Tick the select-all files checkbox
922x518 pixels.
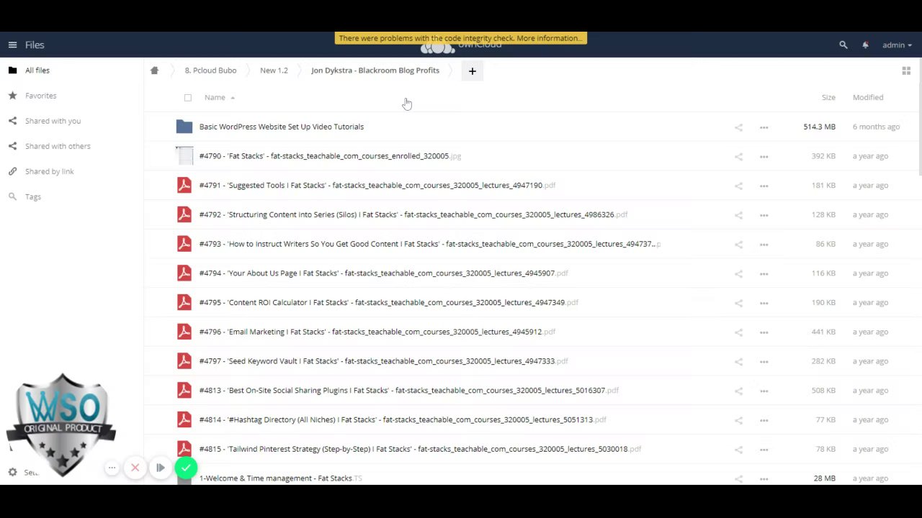click(x=188, y=97)
